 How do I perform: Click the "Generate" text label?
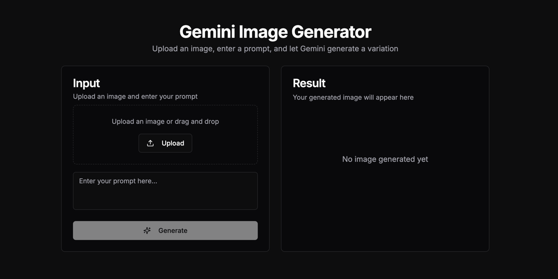pos(173,231)
